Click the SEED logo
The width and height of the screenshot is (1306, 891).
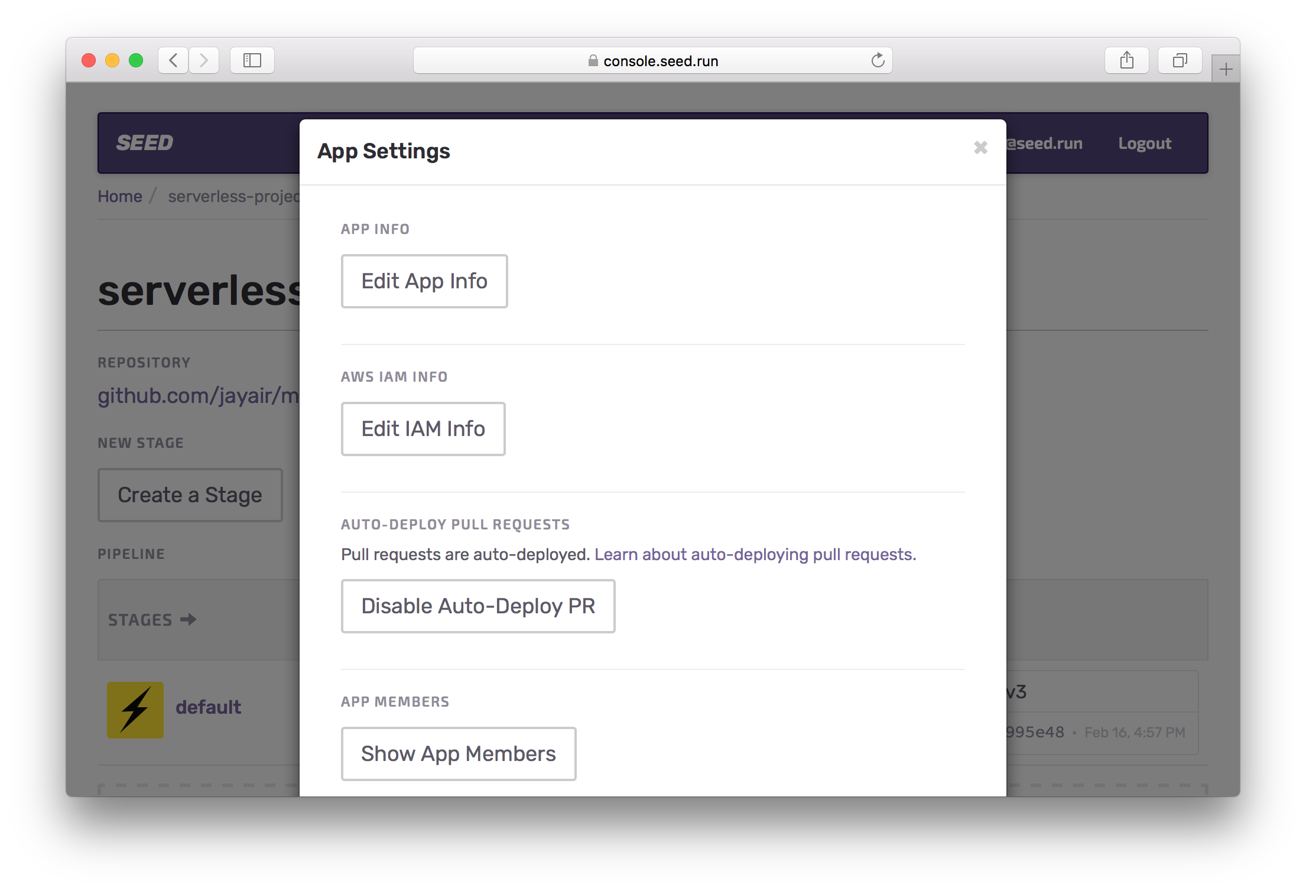click(x=144, y=143)
